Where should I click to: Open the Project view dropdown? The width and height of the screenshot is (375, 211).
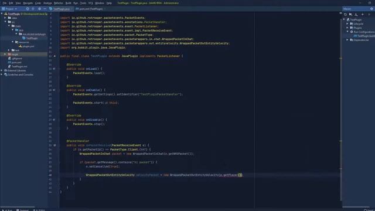click(x=9, y=9)
